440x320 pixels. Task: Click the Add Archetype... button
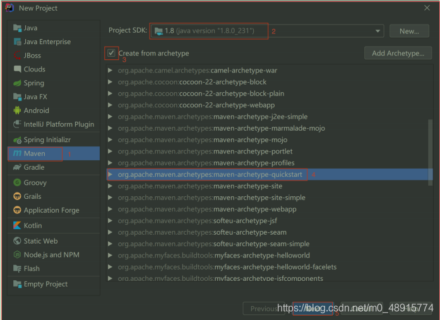click(398, 53)
